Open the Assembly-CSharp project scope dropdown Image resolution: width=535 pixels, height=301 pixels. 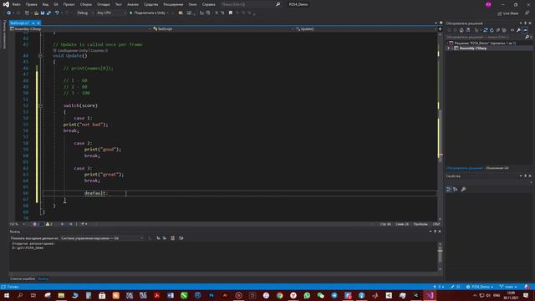tap(80, 29)
